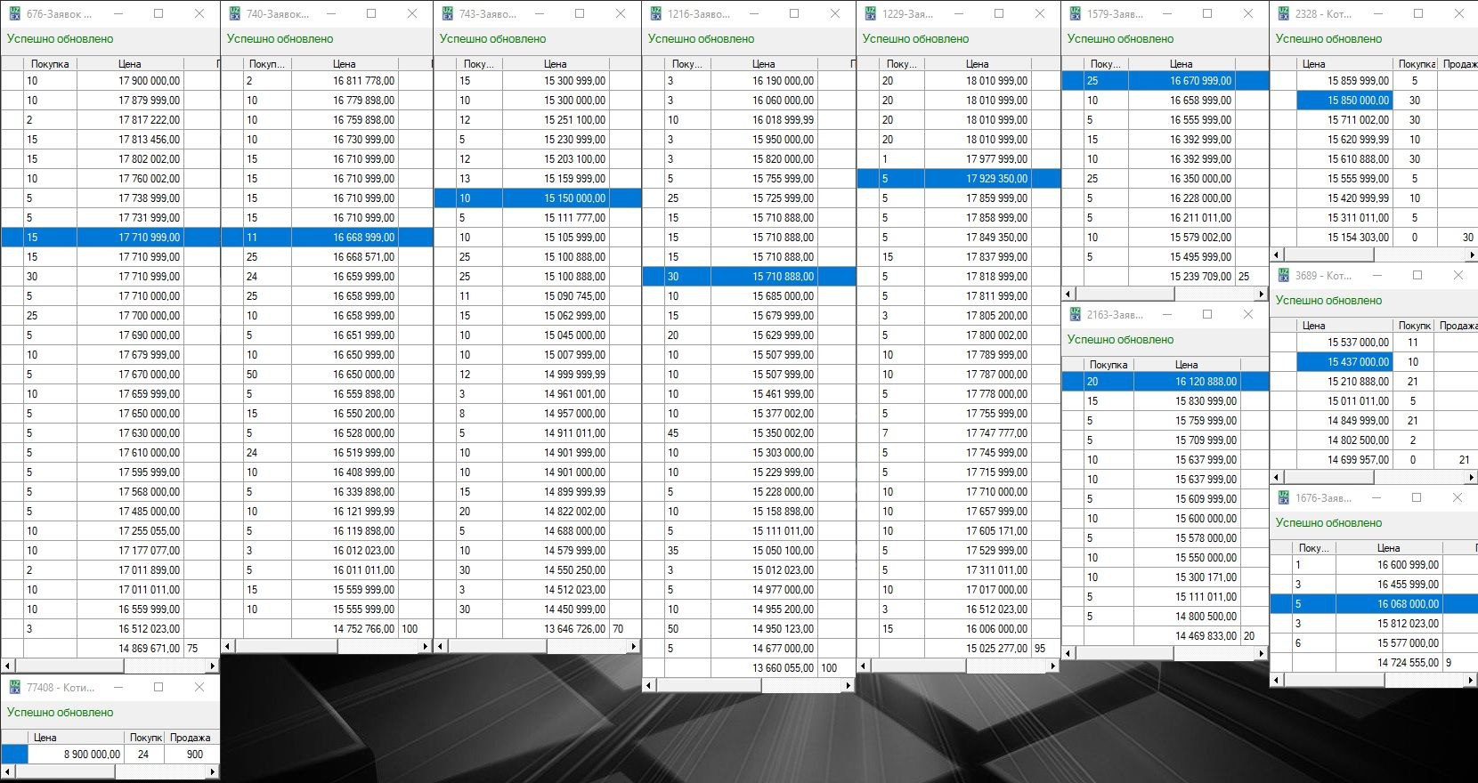Maximize the 1579-Заяв window
This screenshot has height=783, width=1478.
click(x=1207, y=14)
